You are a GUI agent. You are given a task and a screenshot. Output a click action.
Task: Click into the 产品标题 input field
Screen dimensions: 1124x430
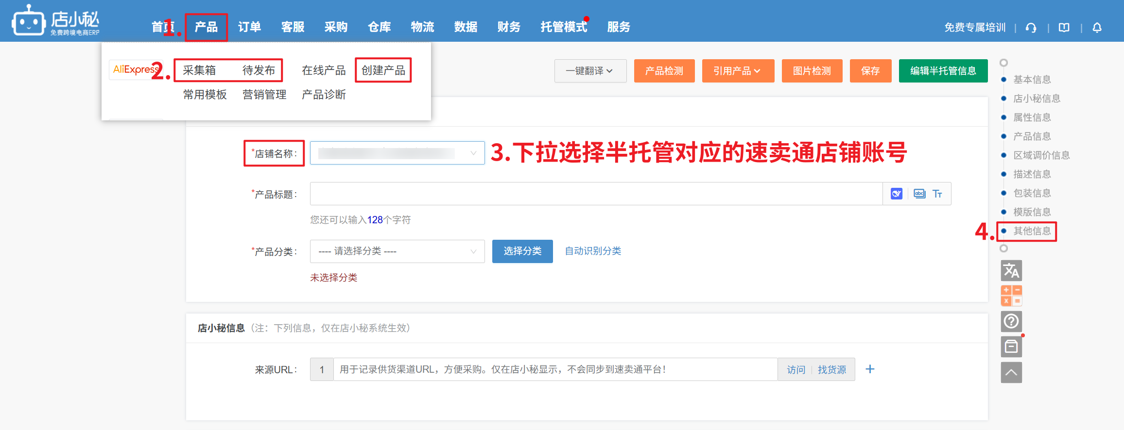coord(596,194)
